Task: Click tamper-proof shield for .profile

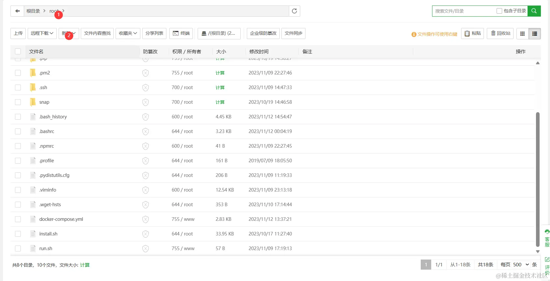Action: coord(146,161)
